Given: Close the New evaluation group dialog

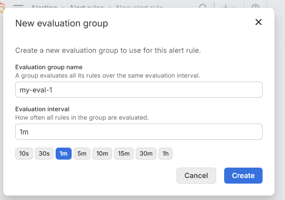Looking at the screenshot, I should (x=259, y=22).
